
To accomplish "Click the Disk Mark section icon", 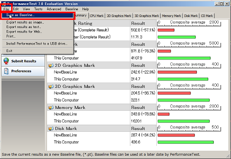I will pyautogui.click(x=51, y=128).
